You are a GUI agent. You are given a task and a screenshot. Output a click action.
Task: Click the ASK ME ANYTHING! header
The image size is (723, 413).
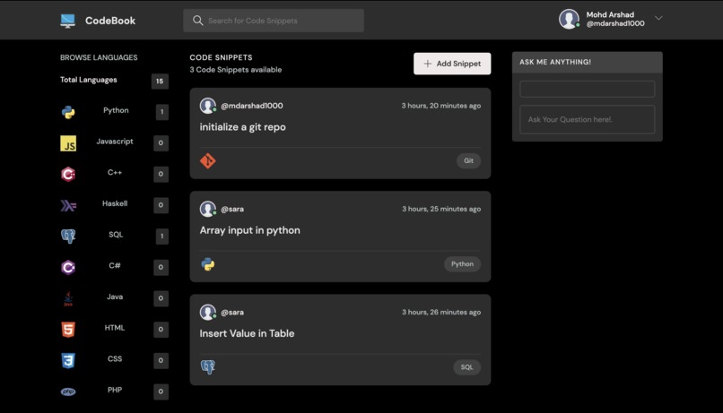555,62
